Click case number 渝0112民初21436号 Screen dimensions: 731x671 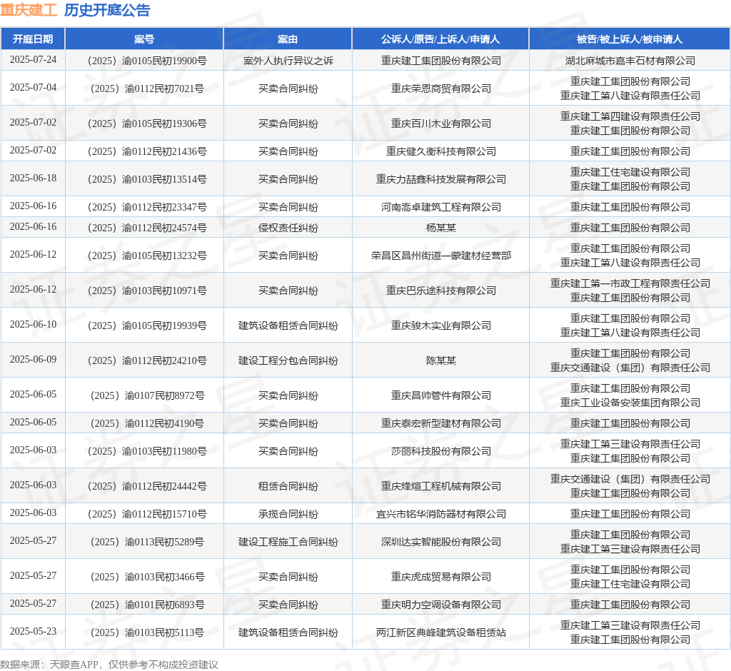pyautogui.click(x=147, y=151)
